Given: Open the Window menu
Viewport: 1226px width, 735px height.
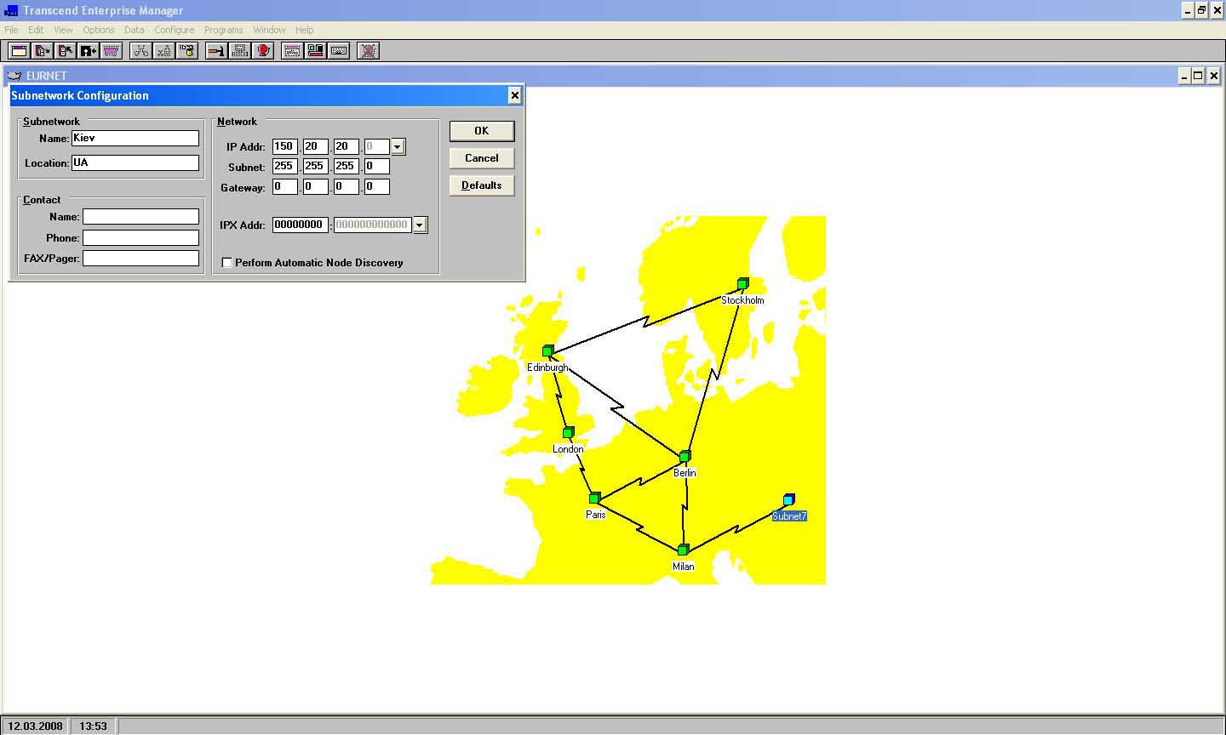Looking at the screenshot, I should pos(269,30).
